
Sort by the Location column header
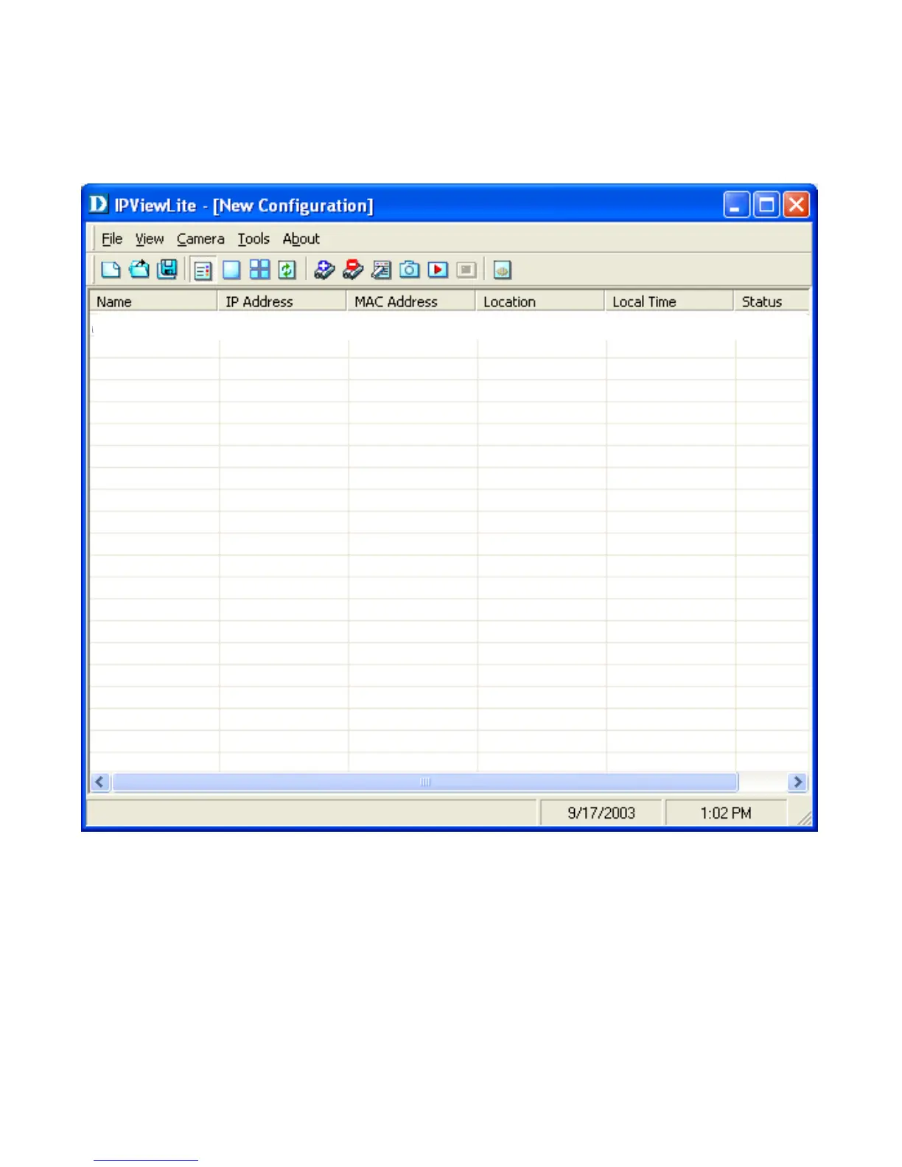click(x=539, y=301)
